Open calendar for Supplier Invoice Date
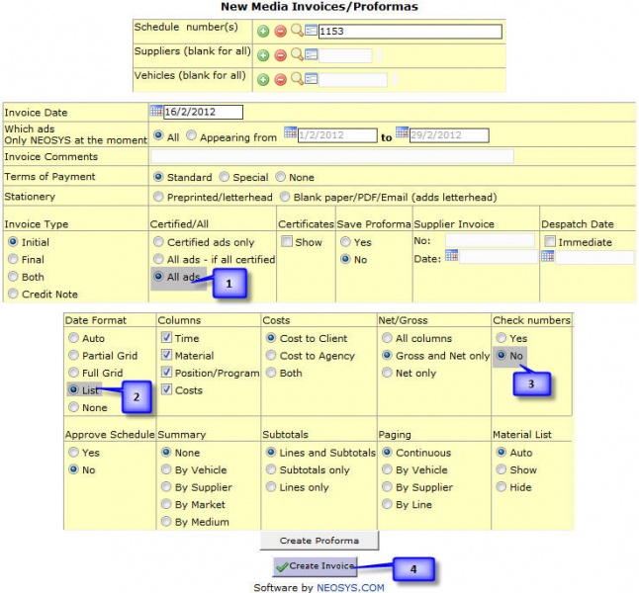Screen dimensions: 639x593 click(451, 255)
